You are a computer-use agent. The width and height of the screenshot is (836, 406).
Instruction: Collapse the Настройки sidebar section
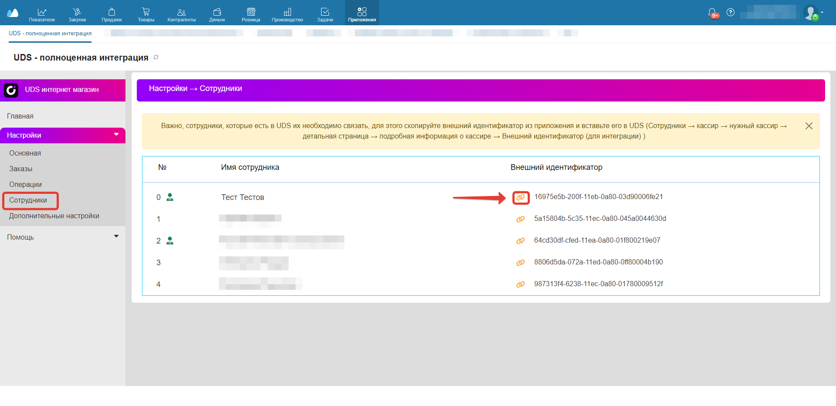(x=116, y=135)
